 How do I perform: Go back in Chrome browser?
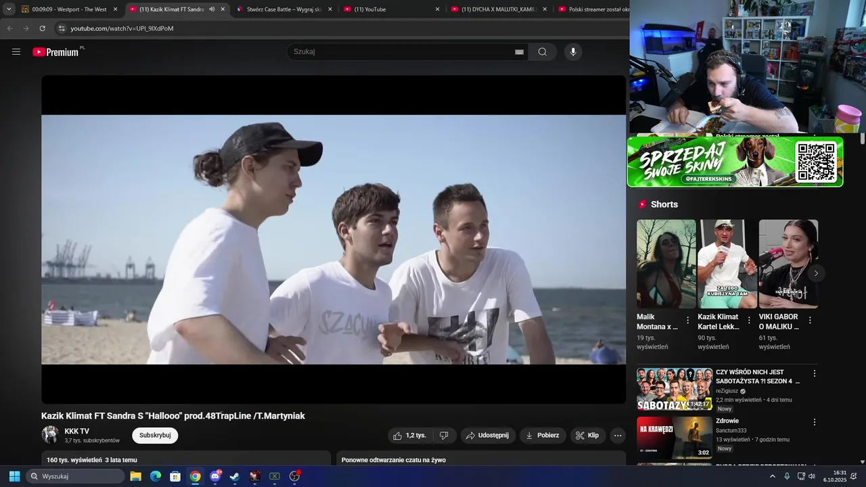click(x=9, y=28)
